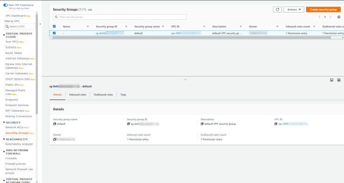Copy the default VPC security group description
Viewport: 344px width, 183px height.
[202, 124]
